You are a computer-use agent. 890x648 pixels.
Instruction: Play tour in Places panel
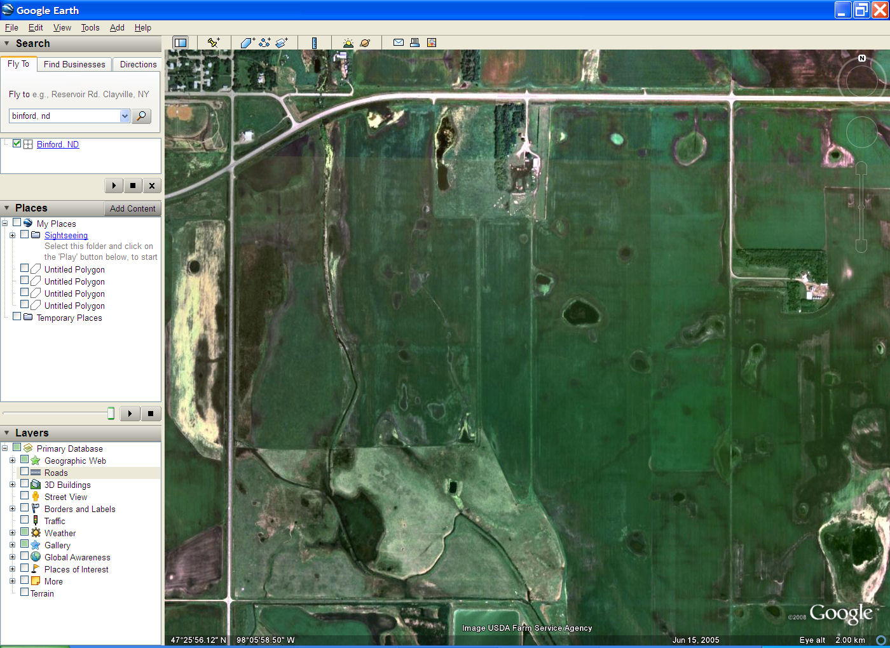tap(130, 414)
